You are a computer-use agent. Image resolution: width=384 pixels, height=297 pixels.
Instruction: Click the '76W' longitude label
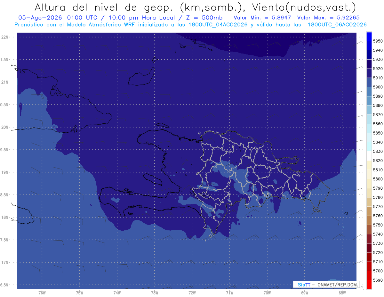tap(42, 293)
